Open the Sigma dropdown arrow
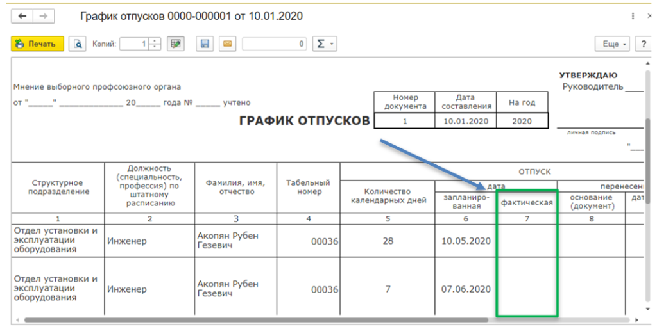Image resolution: width=657 pixels, height=329 pixels. pyautogui.click(x=332, y=44)
